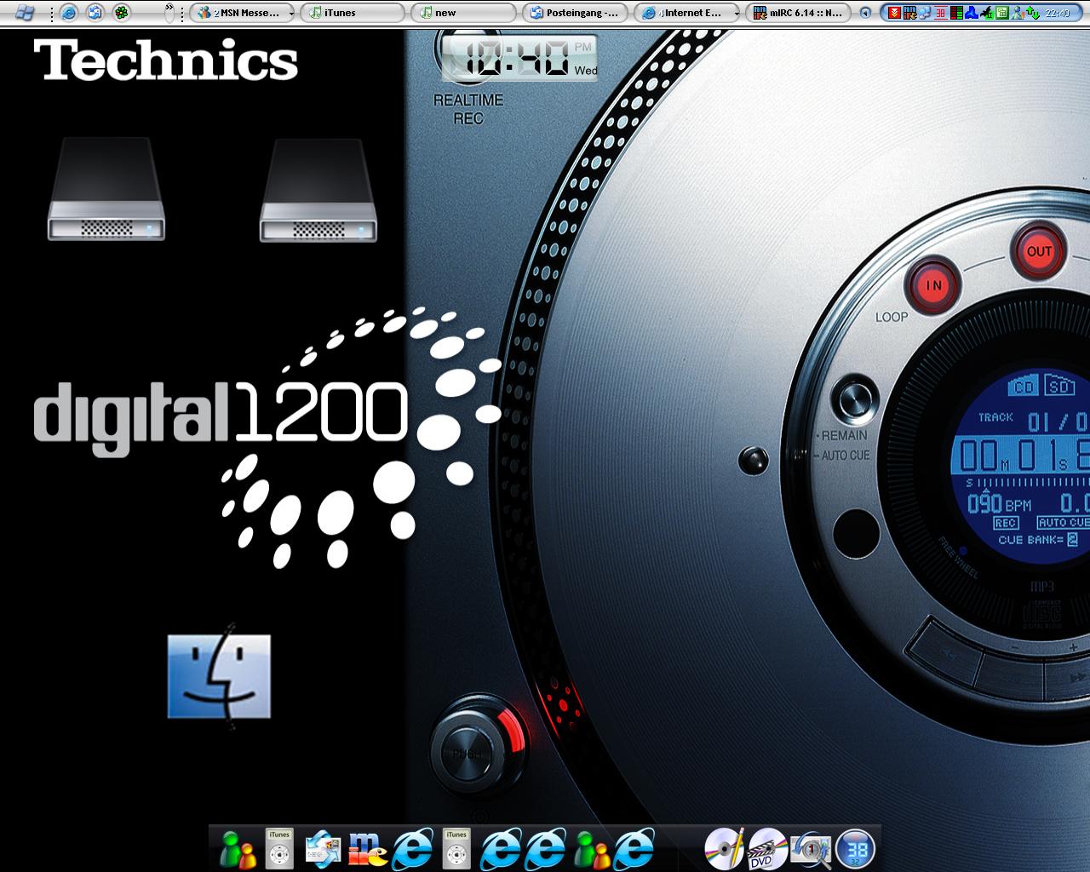The width and height of the screenshot is (1090, 872).
Task: Open the CD with pencil dock icon
Action: click(724, 848)
